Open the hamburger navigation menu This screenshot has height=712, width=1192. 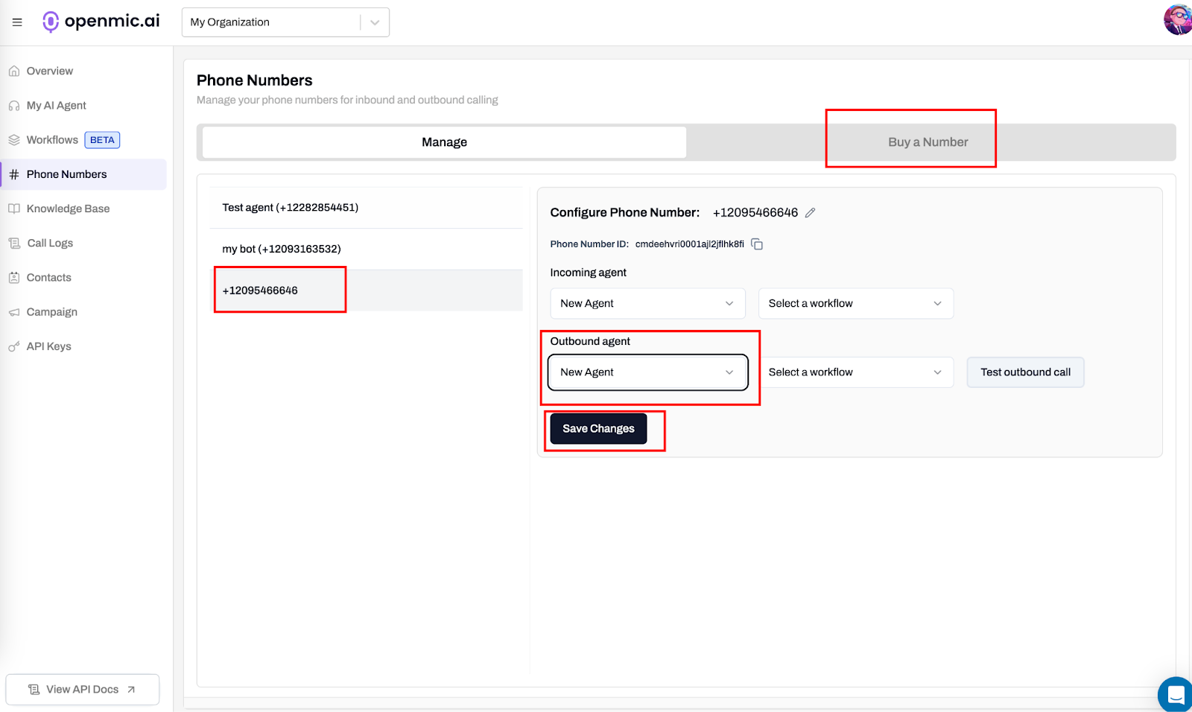16,22
